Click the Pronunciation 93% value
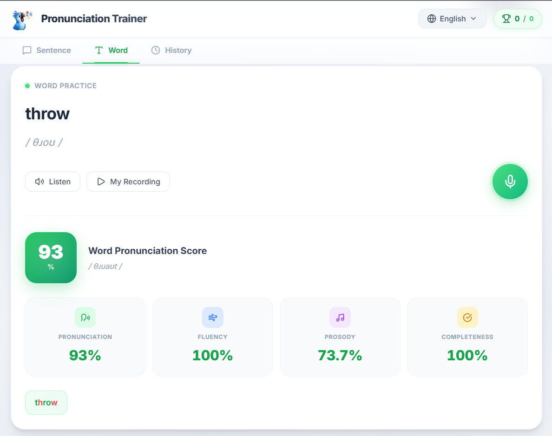Image resolution: width=552 pixels, height=436 pixels. tap(85, 355)
